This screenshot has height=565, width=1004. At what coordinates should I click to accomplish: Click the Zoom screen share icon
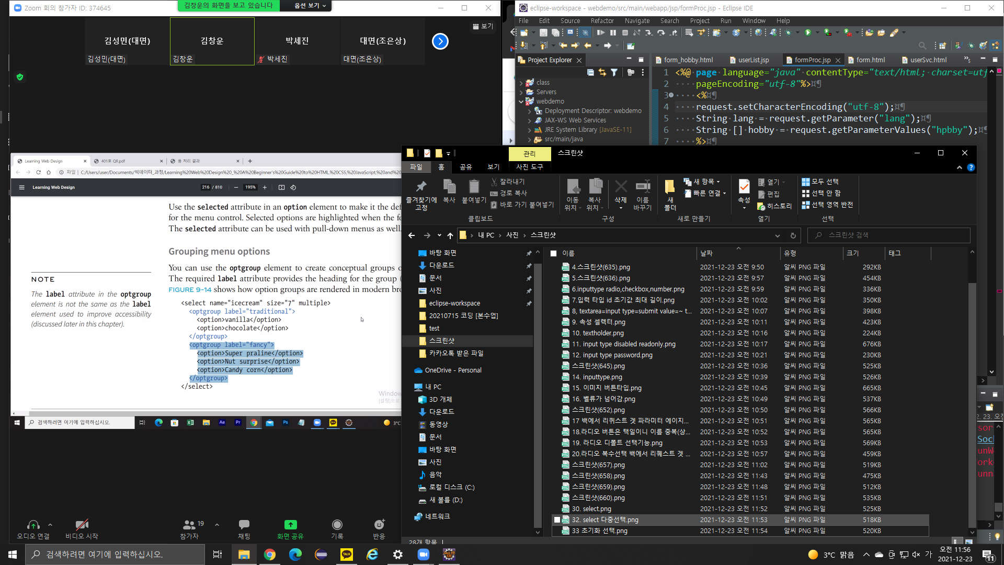pos(290,525)
